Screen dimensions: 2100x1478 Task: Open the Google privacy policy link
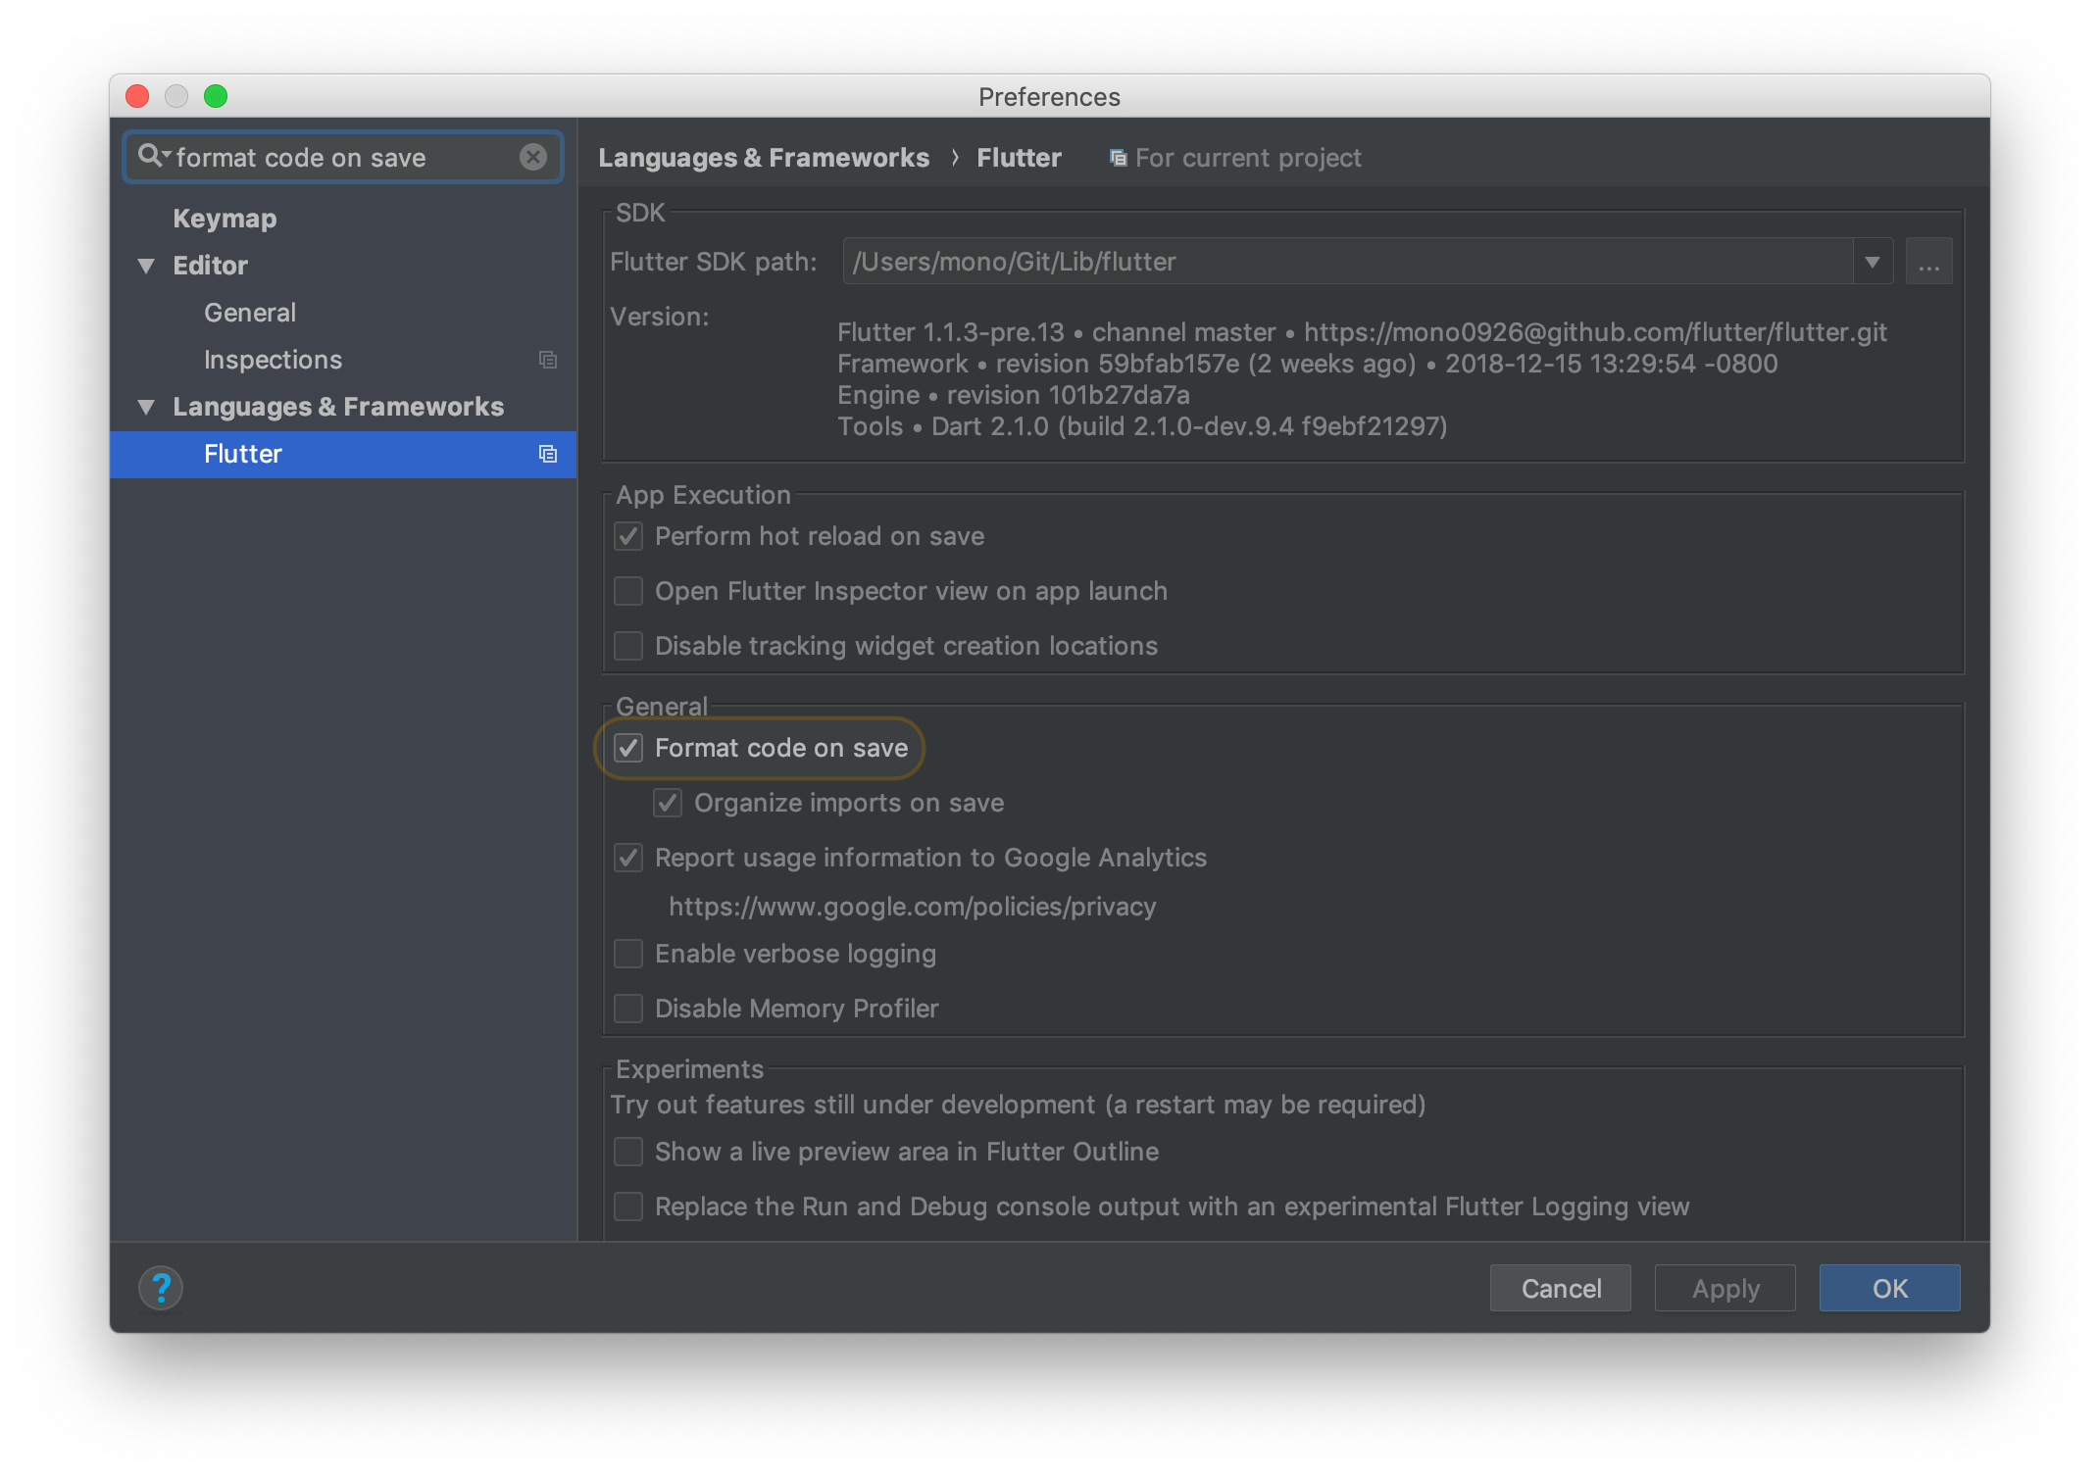coord(912,907)
